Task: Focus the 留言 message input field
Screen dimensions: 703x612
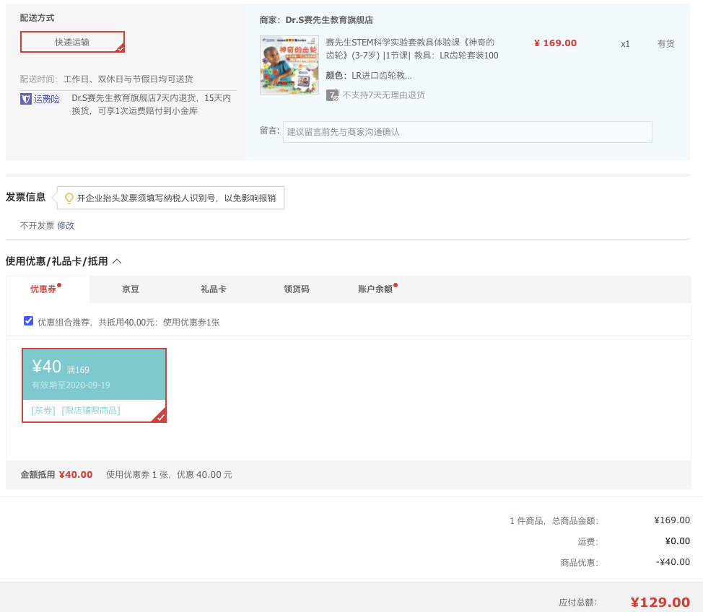Action: coord(467,132)
